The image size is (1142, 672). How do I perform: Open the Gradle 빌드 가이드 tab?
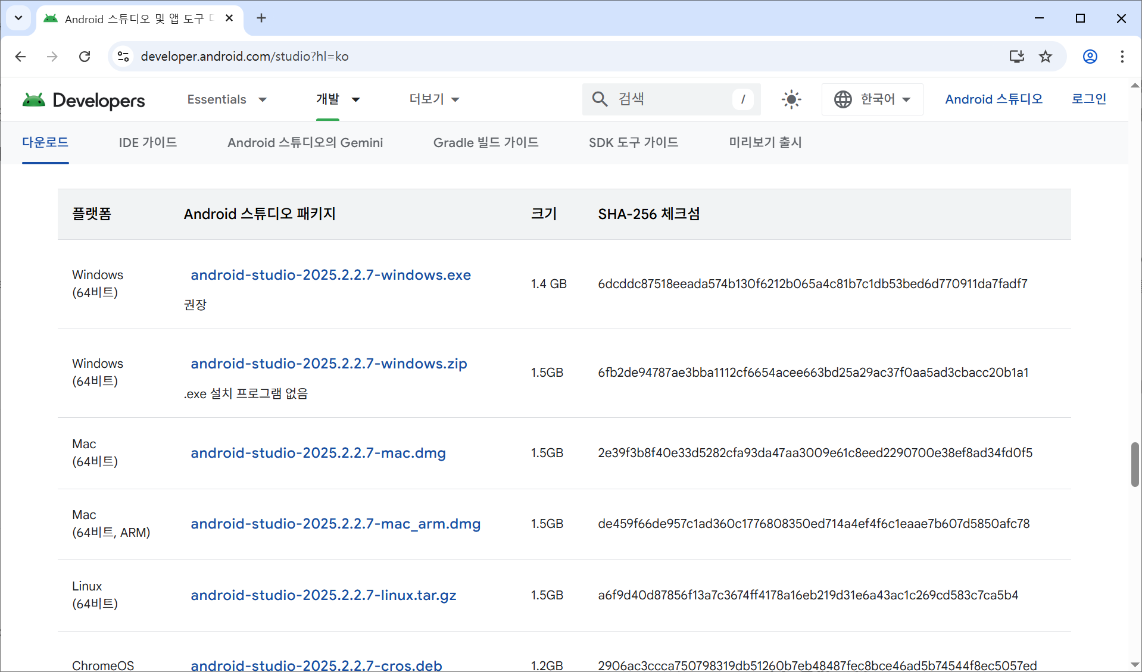[486, 142]
